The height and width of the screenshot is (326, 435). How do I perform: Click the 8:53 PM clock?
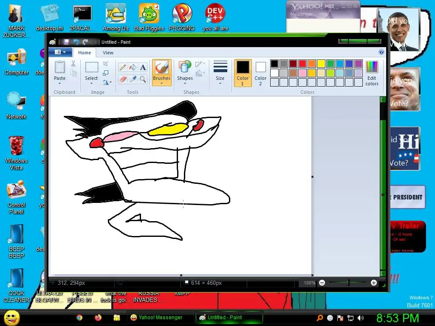pyautogui.click(x=397, y=318)
